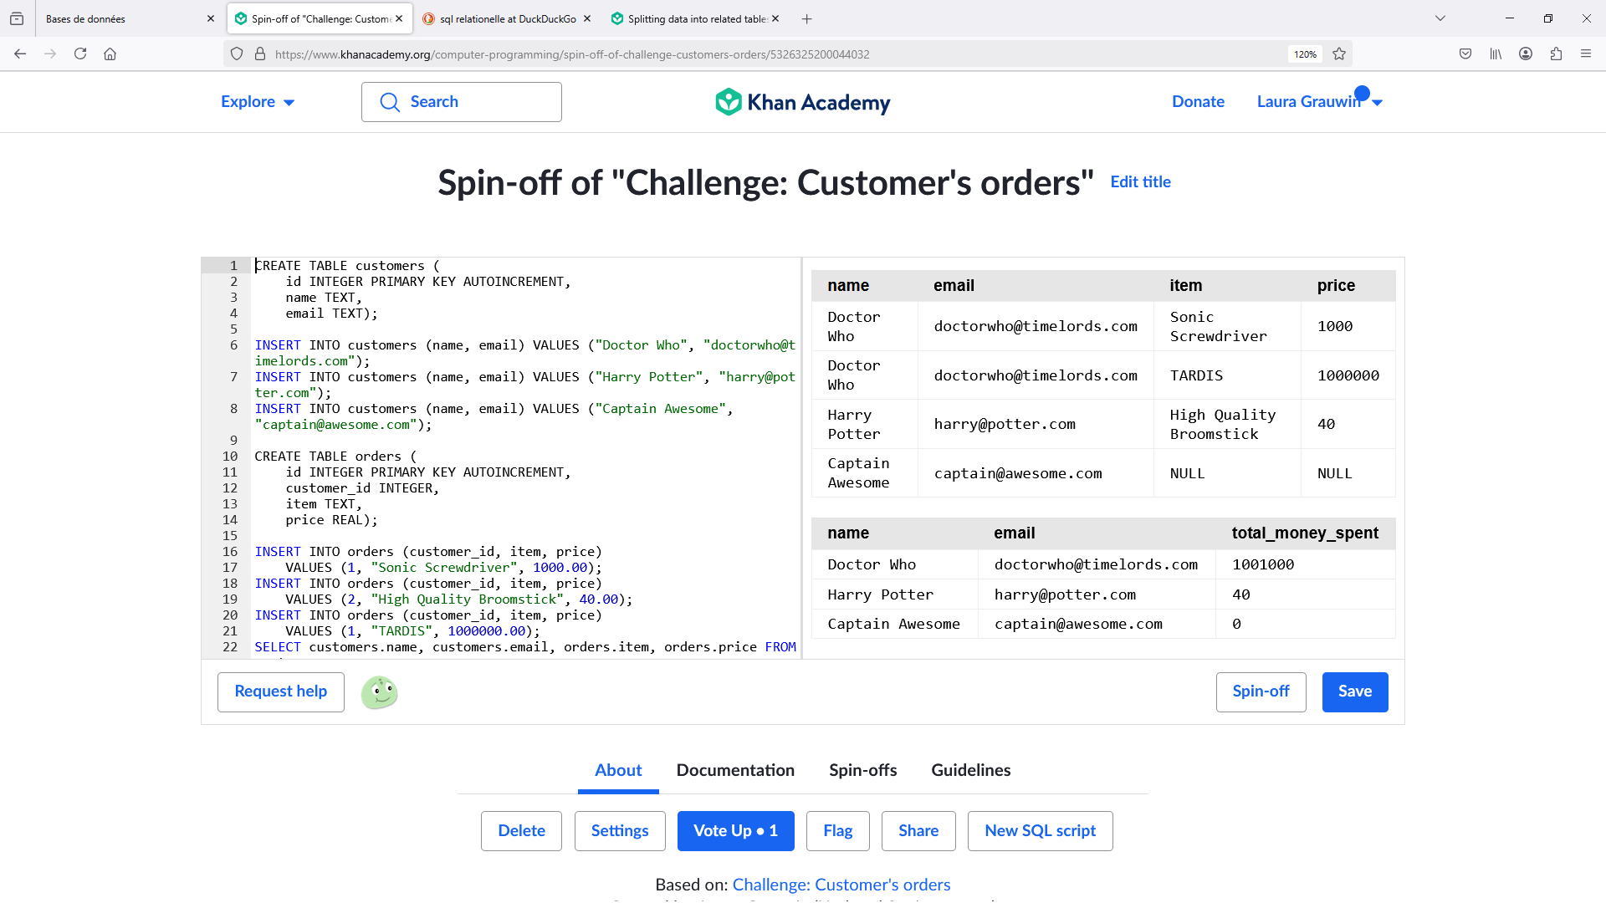Image resolution: width=1606 pixels, height=903 pixels.
Task: Click the Khan Academy logo
Action: [802, 102]
